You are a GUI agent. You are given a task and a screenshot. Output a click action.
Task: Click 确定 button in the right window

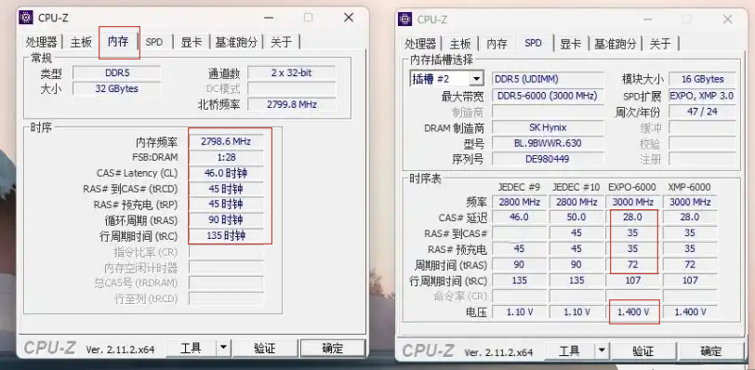[x=710, y=351]
